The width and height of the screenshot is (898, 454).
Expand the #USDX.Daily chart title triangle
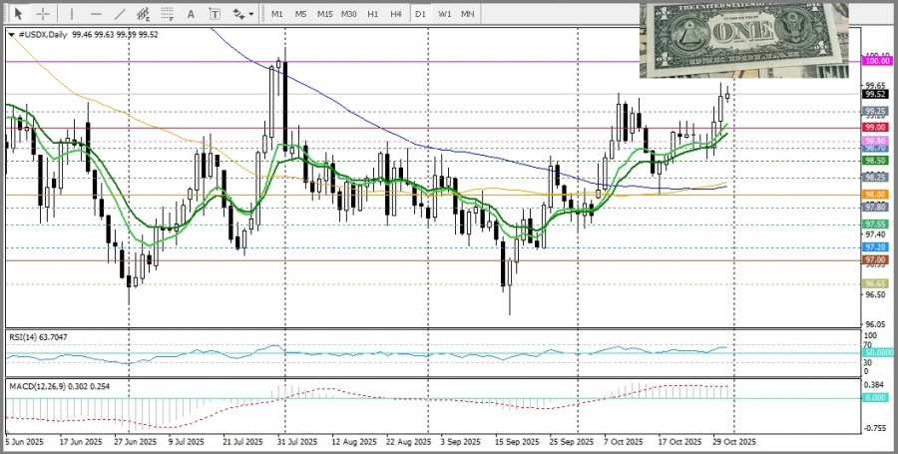(11, 34)
